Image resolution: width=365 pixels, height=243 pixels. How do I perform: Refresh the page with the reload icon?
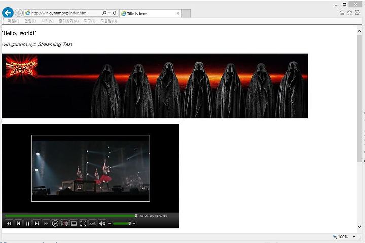(x=115, y=13)
